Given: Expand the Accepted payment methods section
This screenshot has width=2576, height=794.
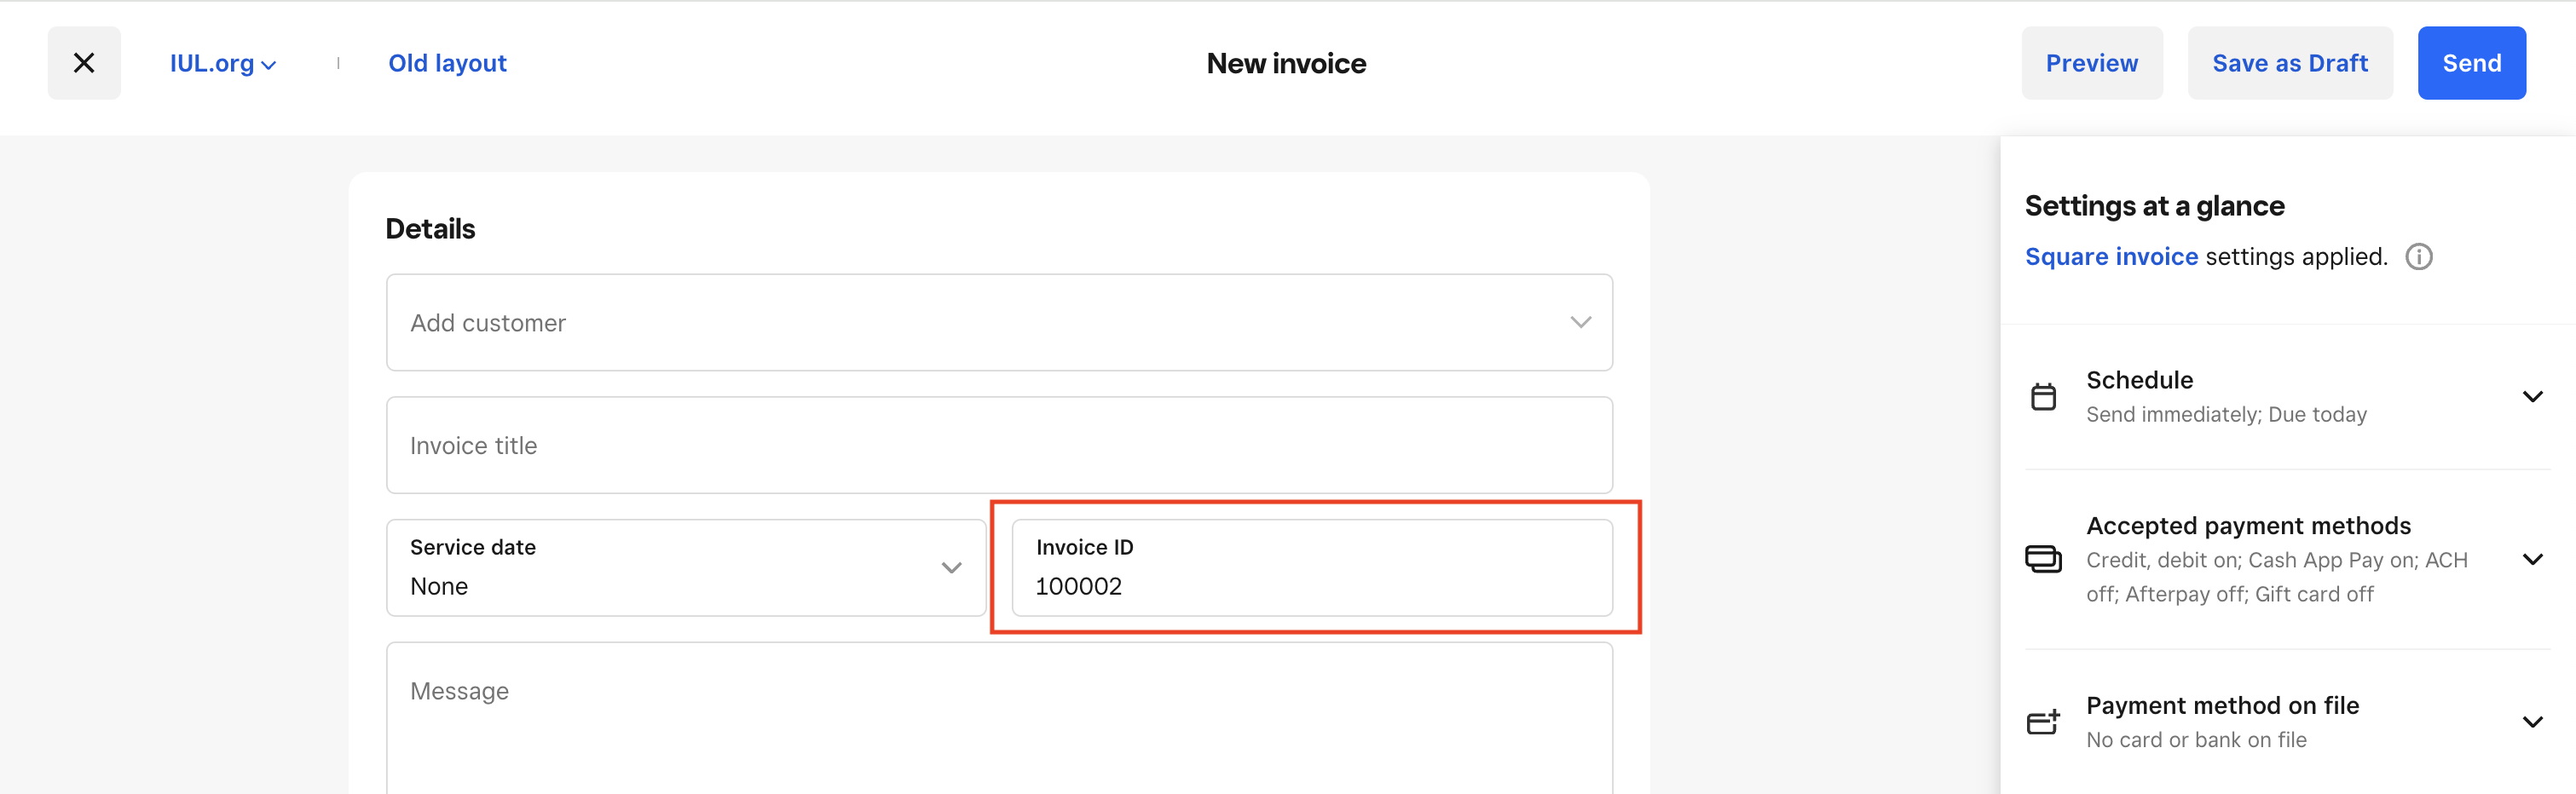Looking at the screenshot, I should [2532, 559].
